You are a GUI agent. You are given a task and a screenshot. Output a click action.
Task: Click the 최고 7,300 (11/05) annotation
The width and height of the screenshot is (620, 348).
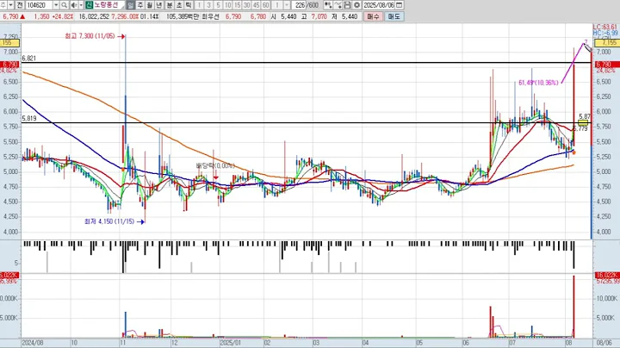point(90,36)
